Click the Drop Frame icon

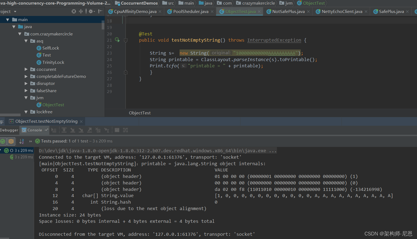coord(98,130)
